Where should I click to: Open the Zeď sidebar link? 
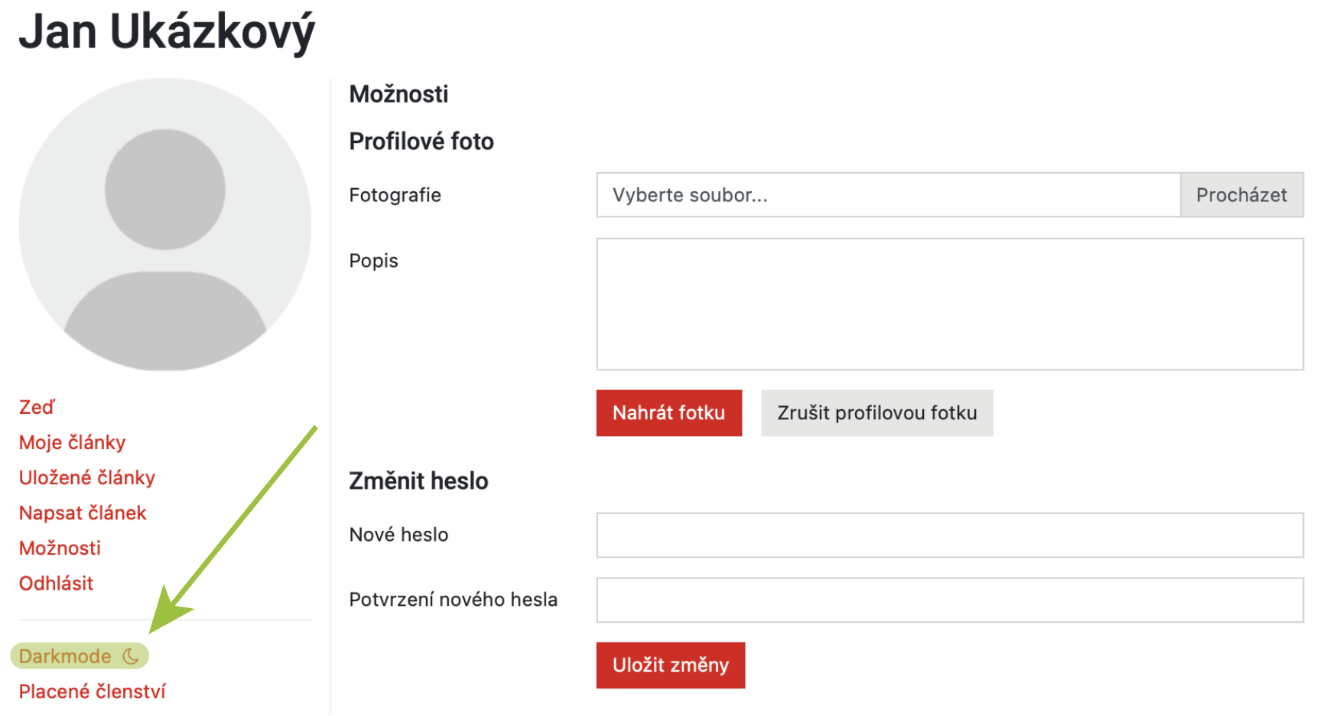pos(37,407)
